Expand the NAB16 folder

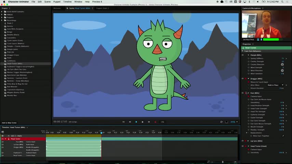(x=2, y=14)
